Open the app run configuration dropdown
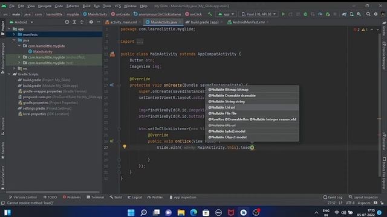387x217 pixels. (226, 14)
